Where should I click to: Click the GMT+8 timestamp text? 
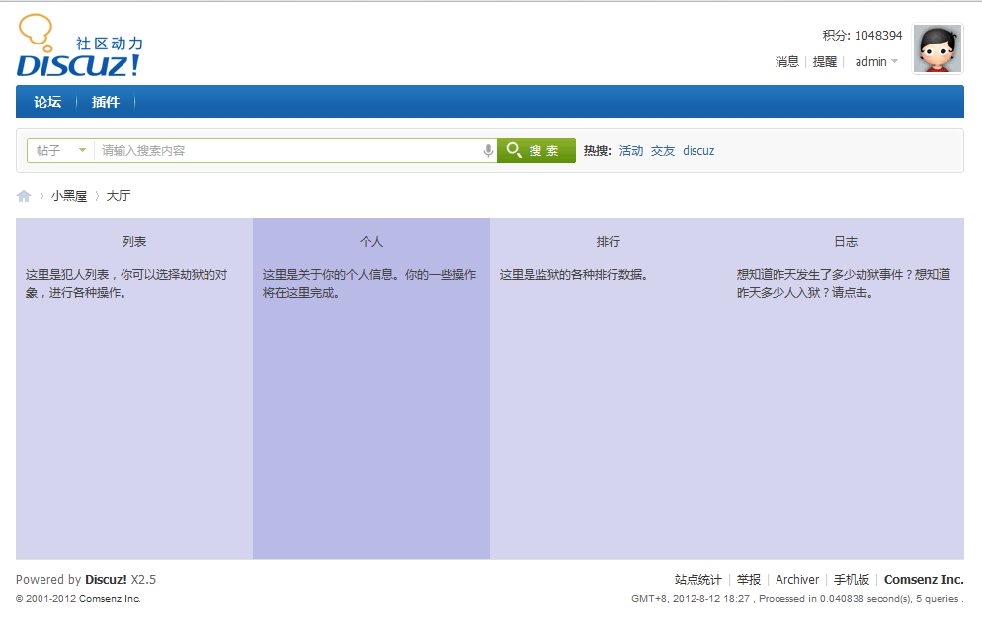coord(691,599)
